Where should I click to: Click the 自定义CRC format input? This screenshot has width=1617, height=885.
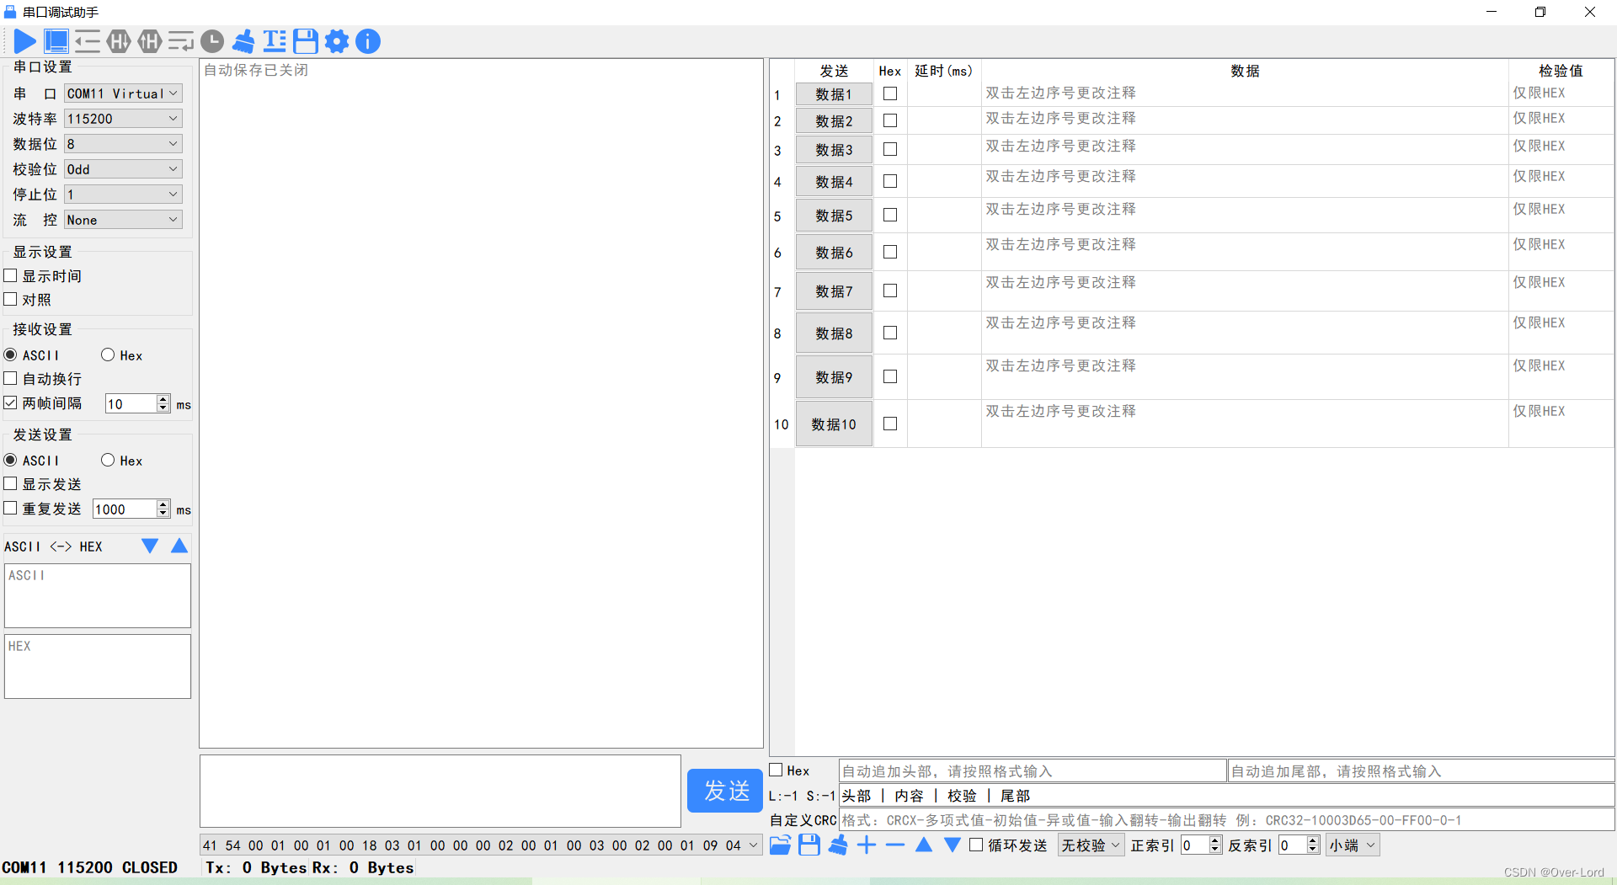click(x=1226, y=819)
